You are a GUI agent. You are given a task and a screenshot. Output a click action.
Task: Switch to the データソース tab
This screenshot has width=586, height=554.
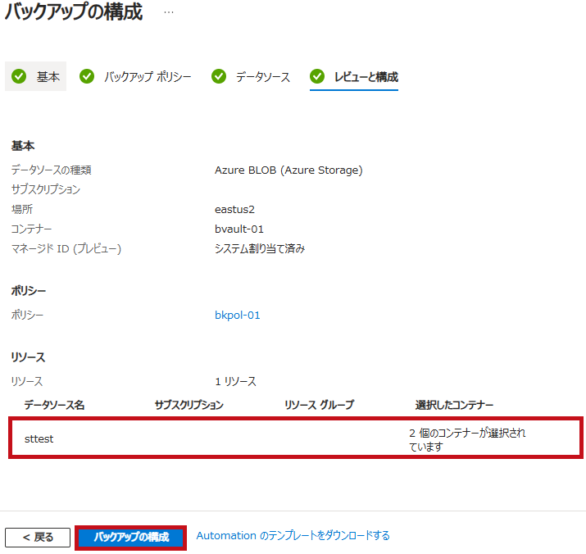coord(251,76)
